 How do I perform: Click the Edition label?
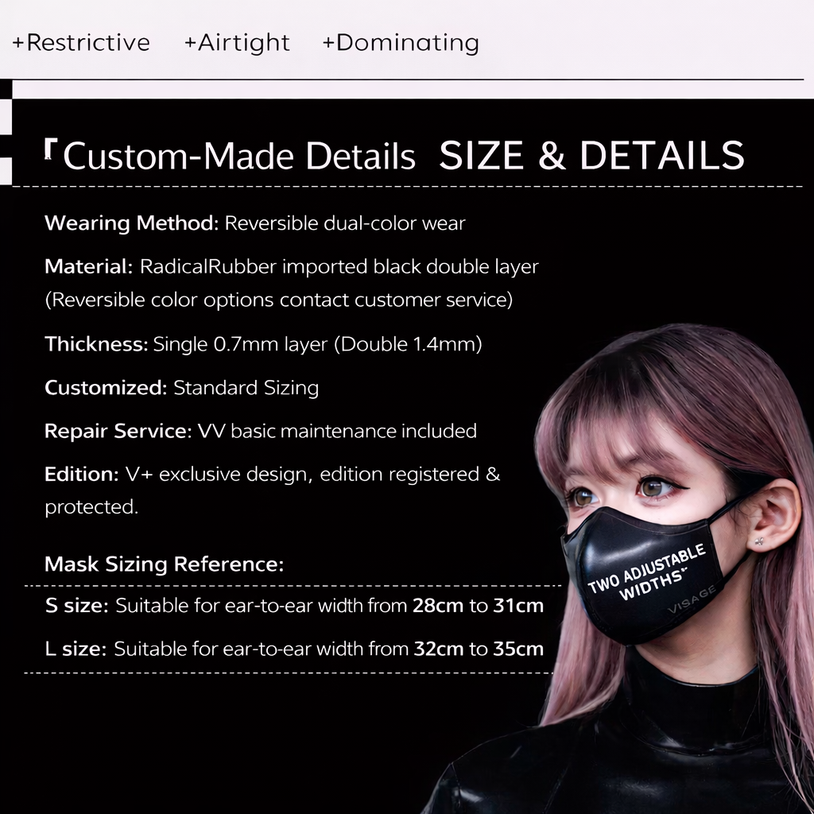81,474
